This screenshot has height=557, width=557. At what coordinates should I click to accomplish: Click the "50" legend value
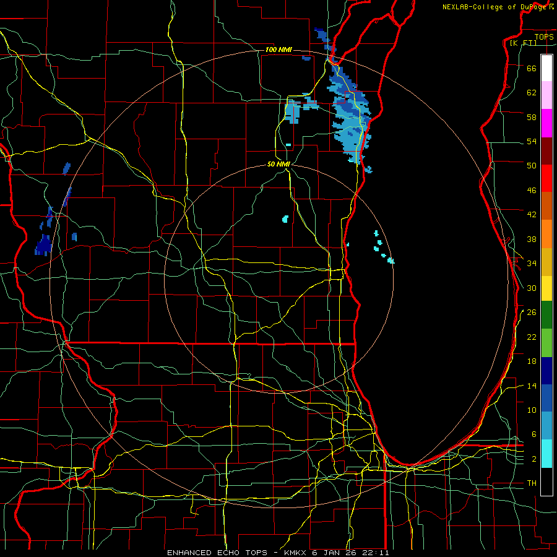point(532,165)
